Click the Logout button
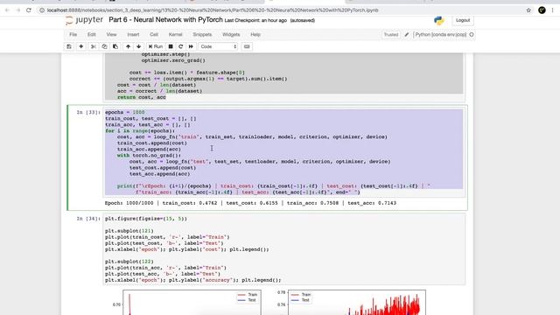 click(x=463, y=20)
